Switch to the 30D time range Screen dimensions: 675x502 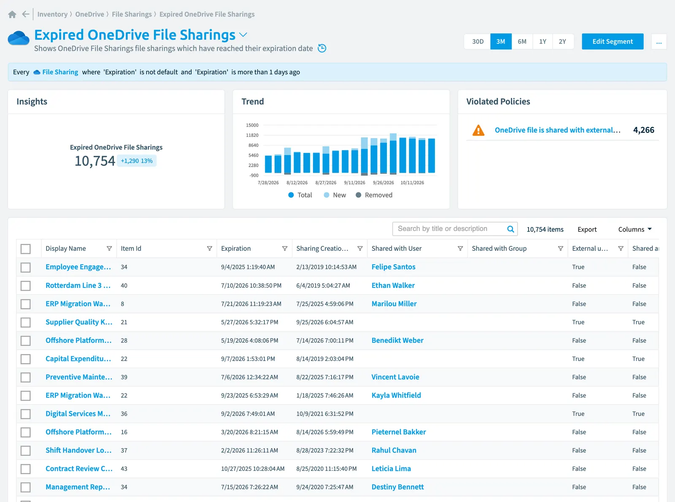[x=478, y=42]
